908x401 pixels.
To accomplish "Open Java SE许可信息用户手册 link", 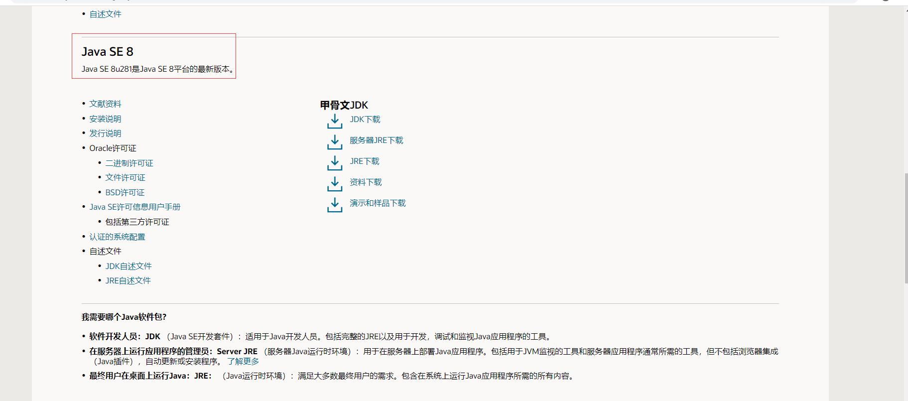I will pyautogui.click(x=134, y=207).
